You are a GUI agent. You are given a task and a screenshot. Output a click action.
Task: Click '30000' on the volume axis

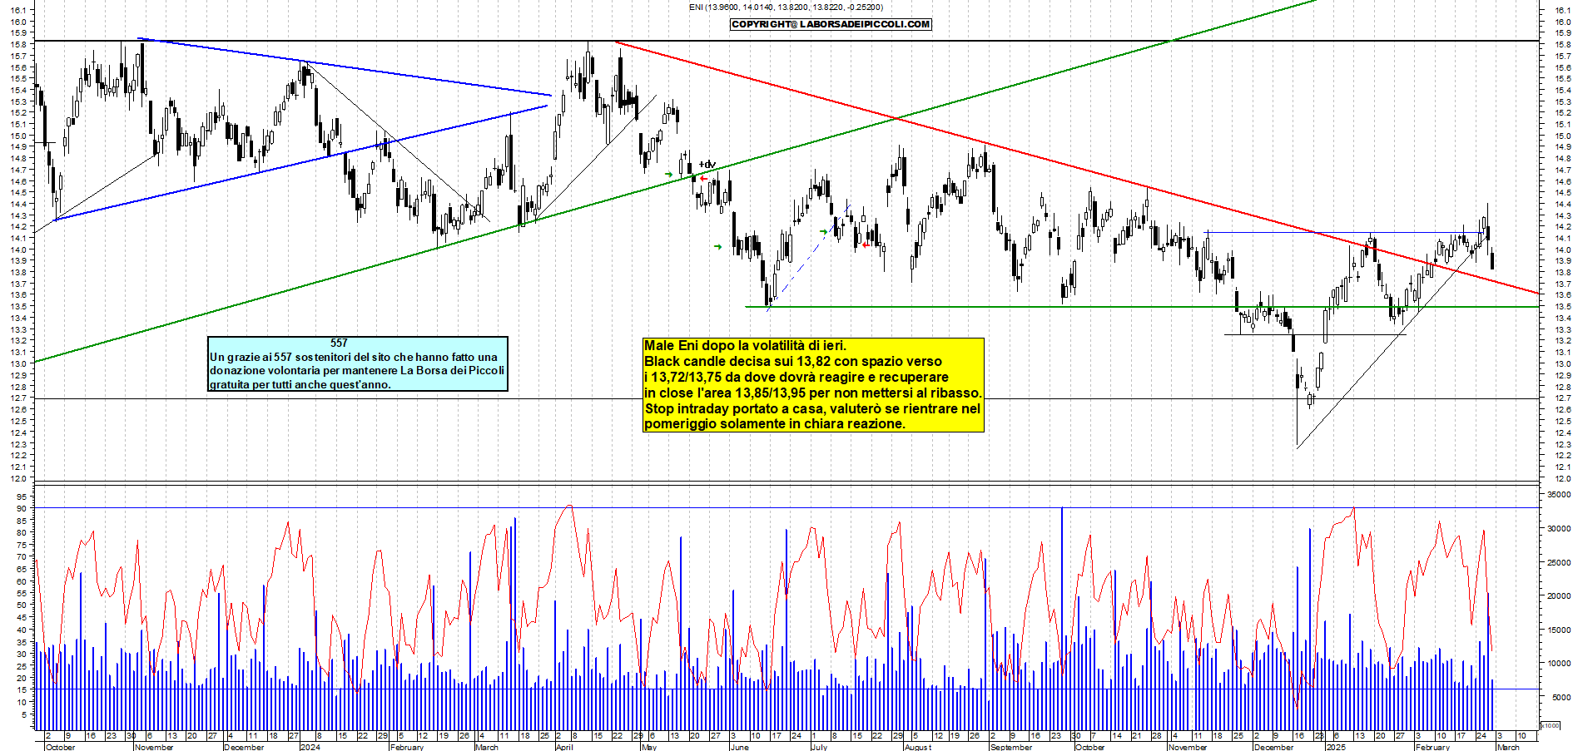tap(1559, 528)
